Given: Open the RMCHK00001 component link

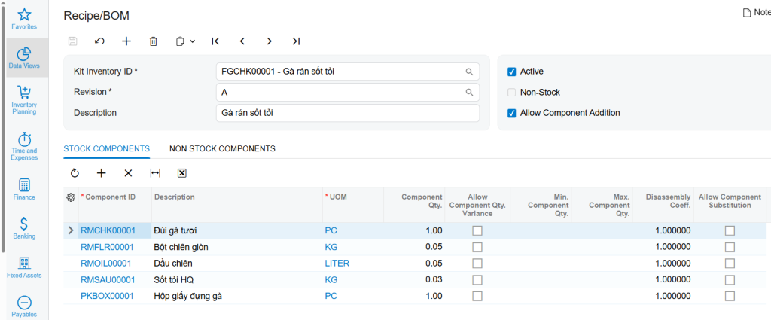Looking at the screenshot, I should pyautogui.click(x=108, y=230).
